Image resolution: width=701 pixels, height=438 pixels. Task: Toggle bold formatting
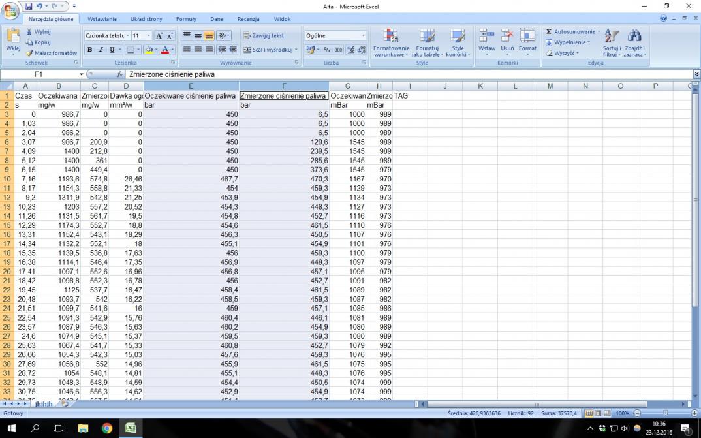coord(90,50)
